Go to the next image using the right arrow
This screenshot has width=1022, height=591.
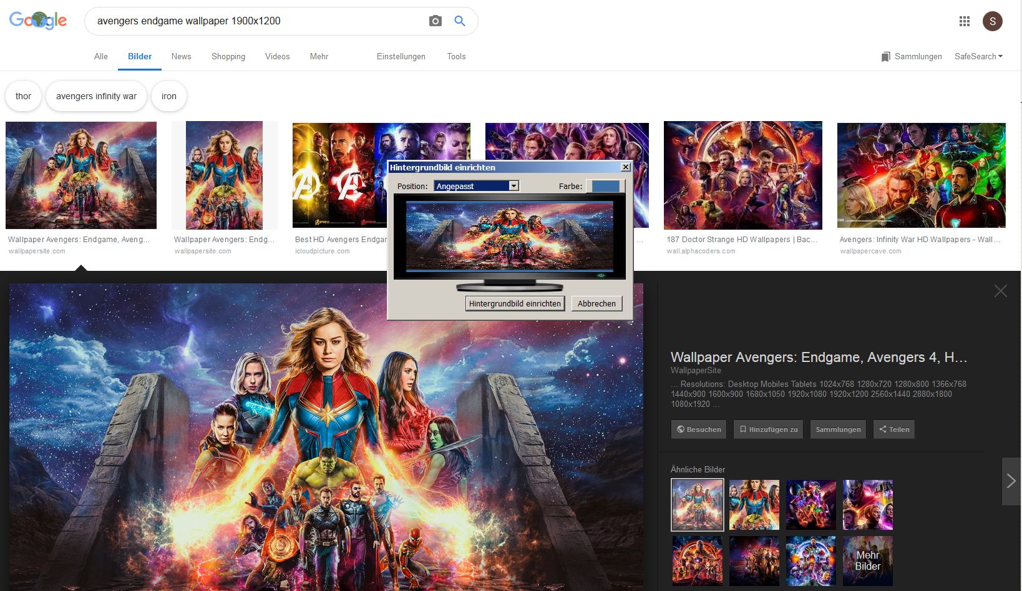coord(1011,481)
